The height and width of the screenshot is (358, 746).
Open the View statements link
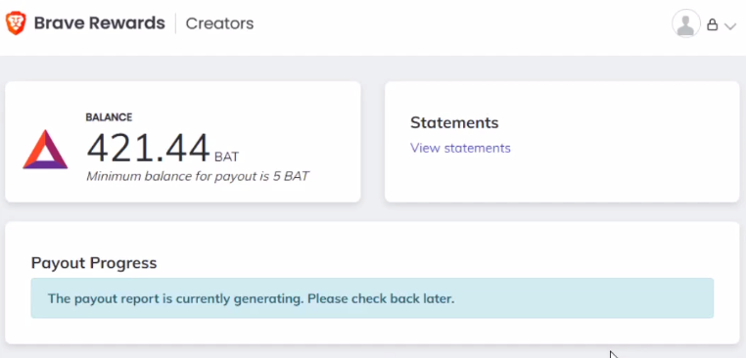tap(460, 148)
